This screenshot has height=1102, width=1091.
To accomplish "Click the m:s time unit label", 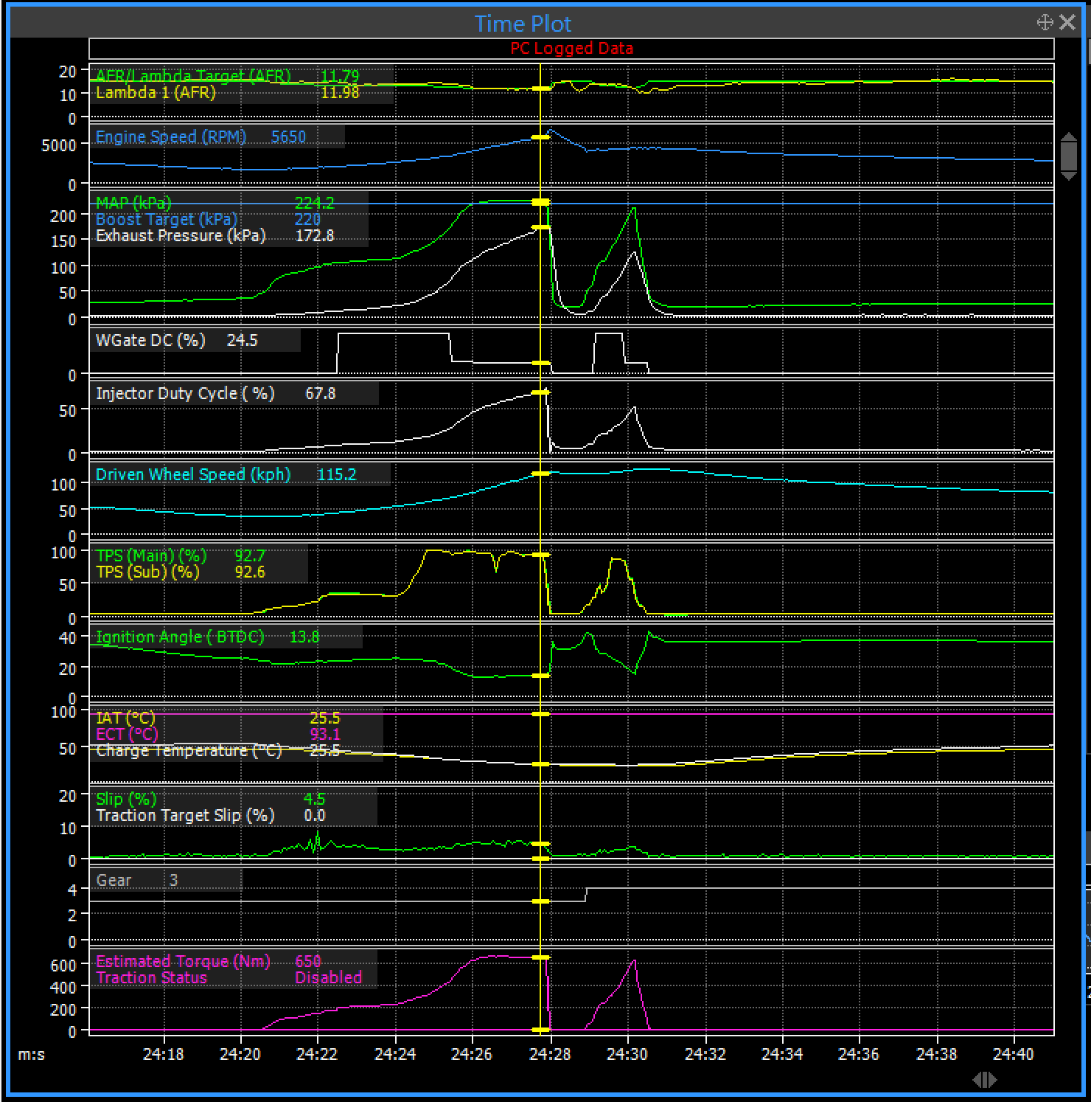I will coord(31,1055).
